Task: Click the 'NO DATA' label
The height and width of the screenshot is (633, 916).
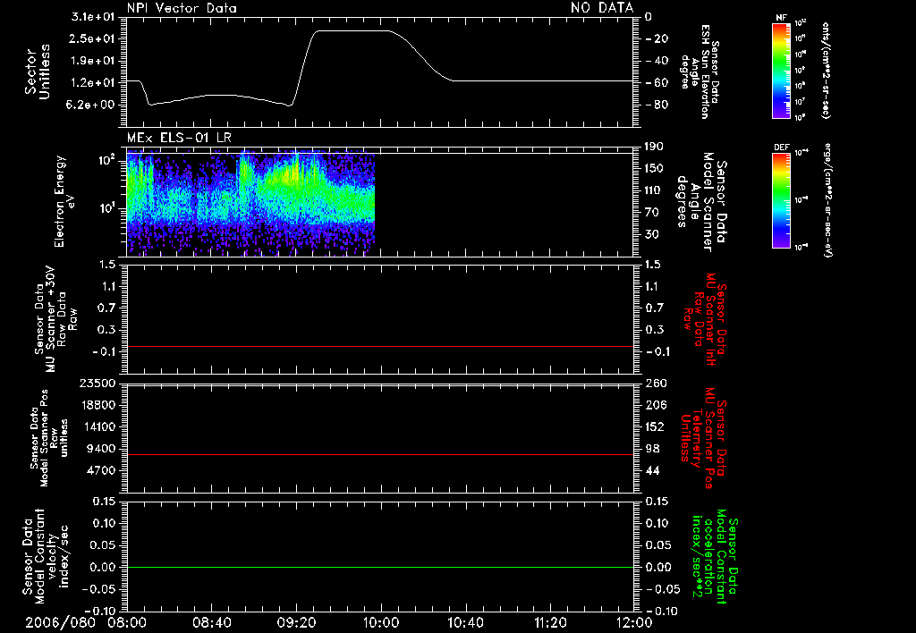Action: [x=602, y=8]
